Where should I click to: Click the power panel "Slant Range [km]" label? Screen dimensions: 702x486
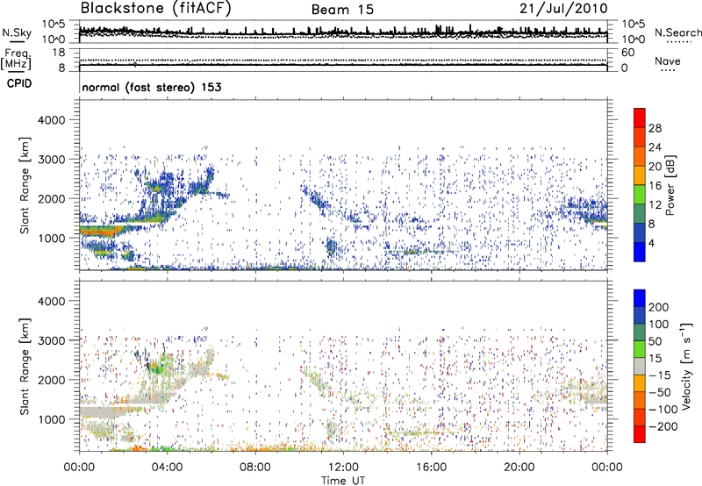coord(25,185)
